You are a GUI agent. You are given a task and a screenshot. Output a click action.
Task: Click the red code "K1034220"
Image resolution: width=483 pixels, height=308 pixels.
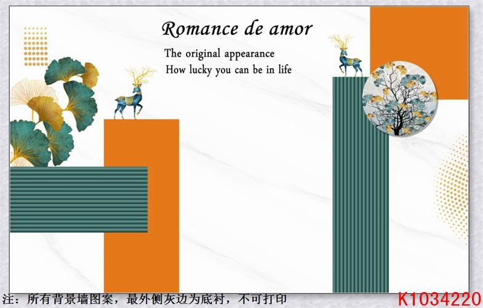pyautogui.click(x=439, y=299)
